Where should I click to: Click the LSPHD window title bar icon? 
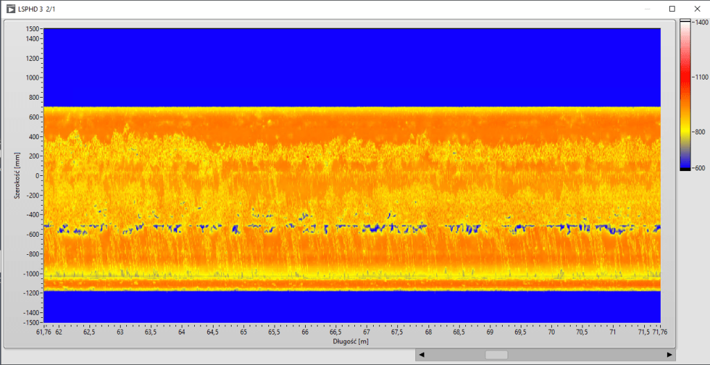pyautogui.click(x=10, y=8)
